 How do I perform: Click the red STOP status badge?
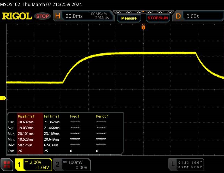[43, 16]
